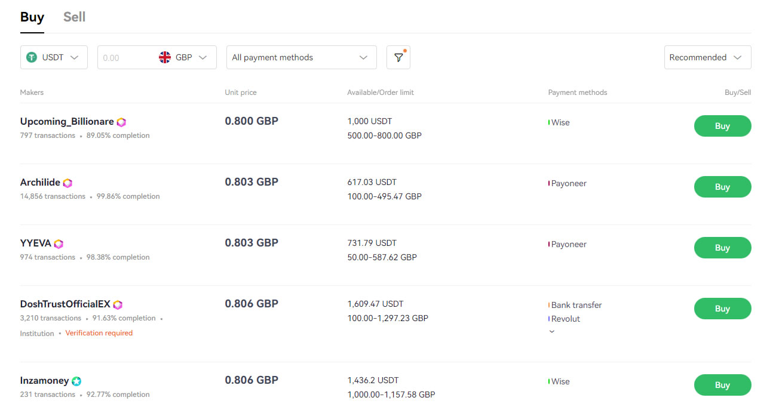
Task: Change the Recommended sorting dropdown
Action: 707,57
